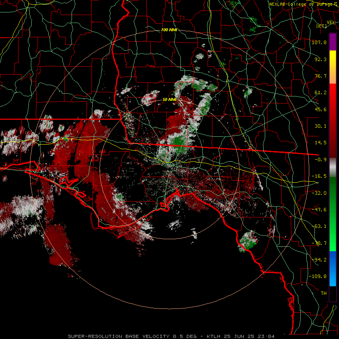Click the 107.8 velocity scale value
Image resolution: width=339 pixels, height=339 pixels.
pos(319,42)
